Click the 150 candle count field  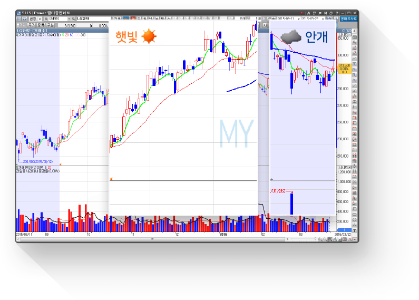(x=242, y=18)
